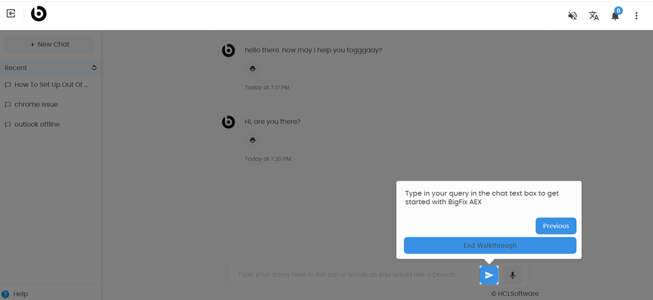Click the walkthrough tooltip instruction text
This screenshot has height=300, width=653.
coord(482,198)
